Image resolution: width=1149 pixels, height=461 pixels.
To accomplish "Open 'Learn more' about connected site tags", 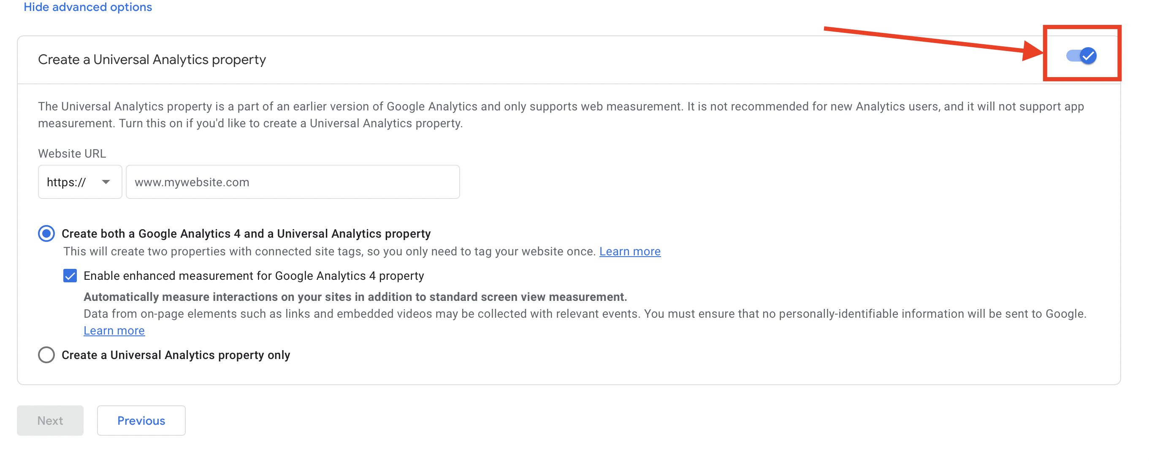I will tap(630, 251).
